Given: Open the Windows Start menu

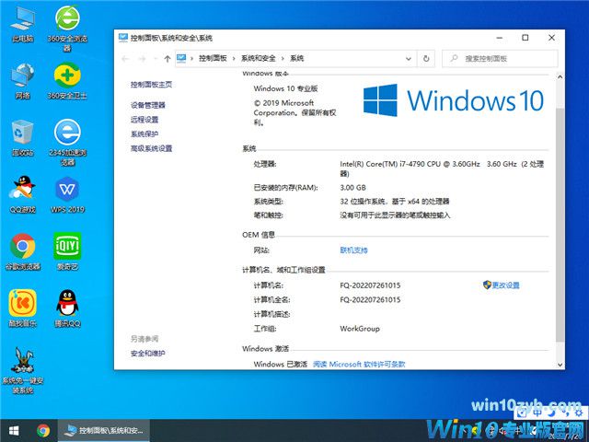Looking at the screenshot, I should coord(14,431).
